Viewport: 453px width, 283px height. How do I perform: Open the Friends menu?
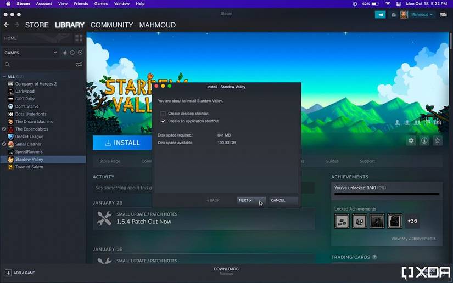(x=81, y=4)
